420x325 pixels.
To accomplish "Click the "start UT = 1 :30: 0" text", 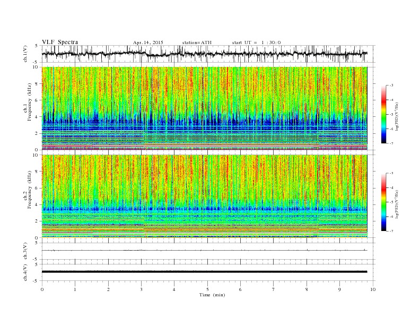I will tap(256, 42).
